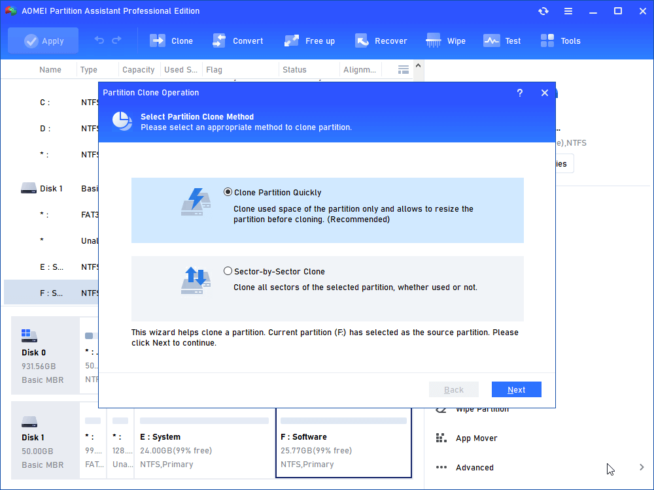Select Disk 1 block in disk map
654x490 pixels.
click(45, 440)
